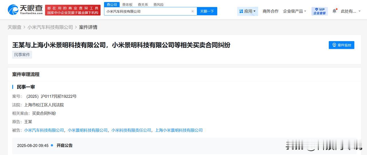Click the 开庭公告 timeline label
This screenshot has width=367, height=155.
click(65, 145)
